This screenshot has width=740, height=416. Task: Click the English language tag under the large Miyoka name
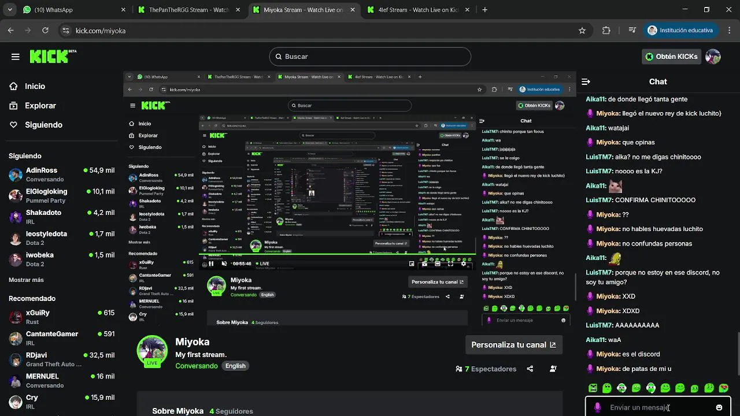(235, 366)
